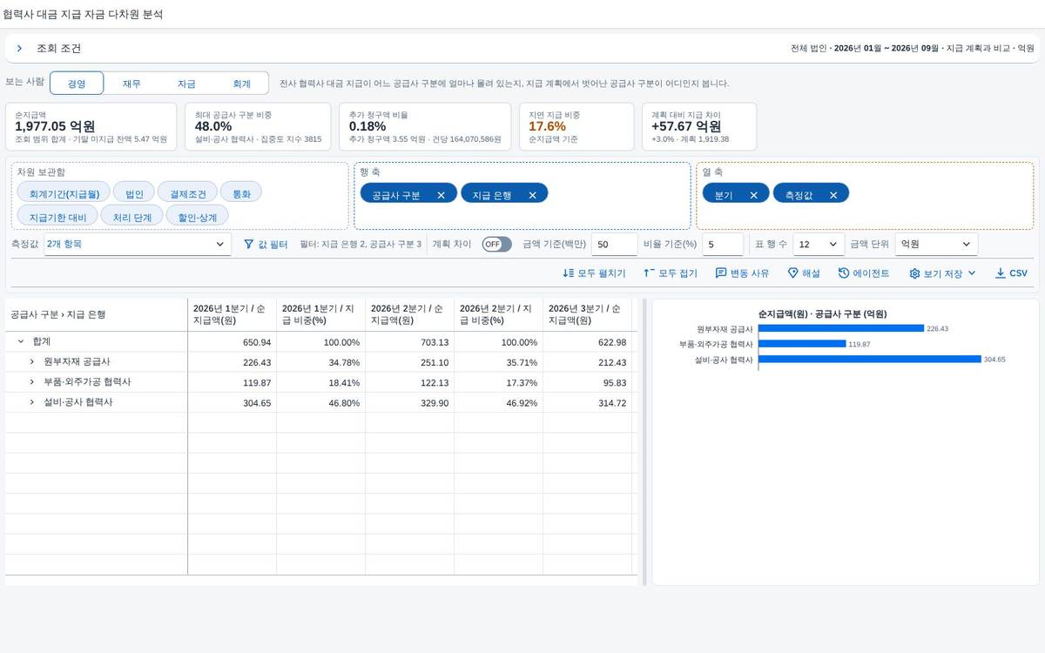Select the 할인·상계 dimension chip
Viewport: 1045px width, 653px height.
[x=198, y=216]
